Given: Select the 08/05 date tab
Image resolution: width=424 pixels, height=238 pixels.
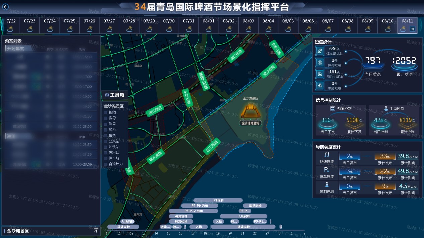Looking at the screenshot, I should pyautogui.click(x=288, y=25).
